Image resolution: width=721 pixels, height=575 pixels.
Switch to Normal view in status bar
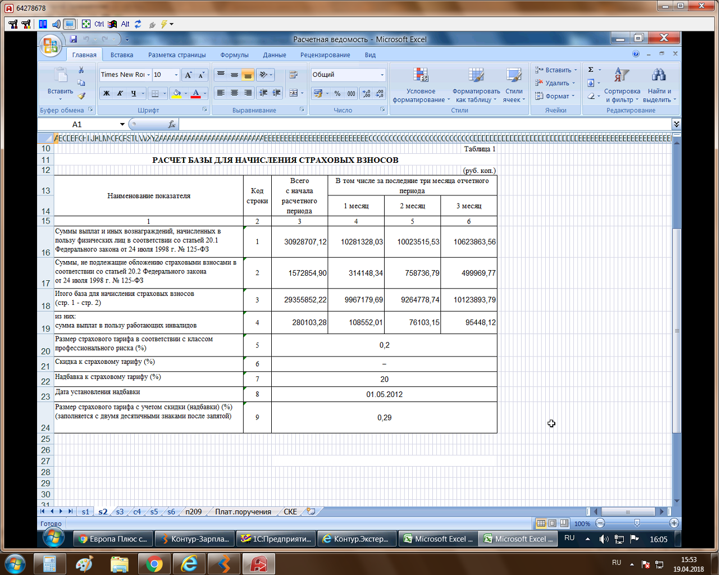click(x=541, y=523)
